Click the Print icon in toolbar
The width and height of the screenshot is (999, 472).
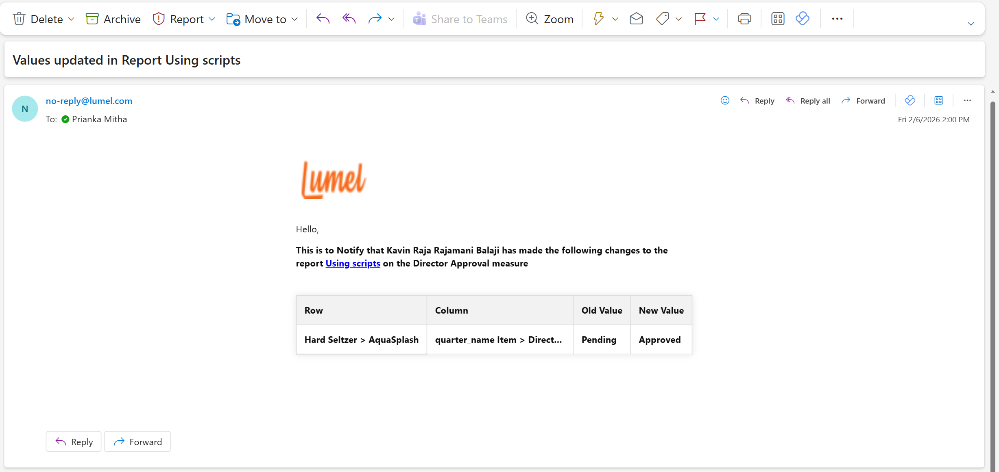[x=744, y=19]
